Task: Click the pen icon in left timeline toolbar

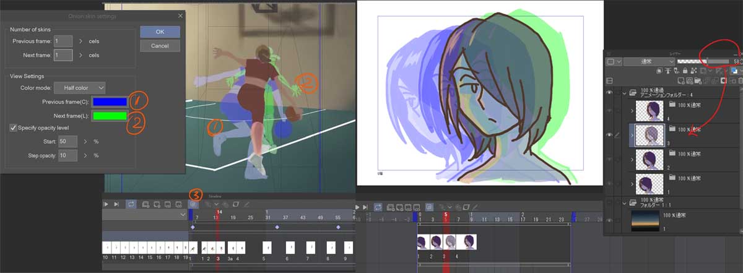Action: (x=246, y=204)
